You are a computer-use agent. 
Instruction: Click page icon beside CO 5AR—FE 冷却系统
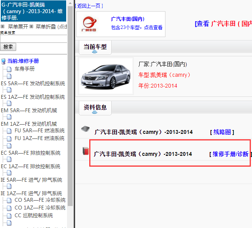[x=9, y=201]
